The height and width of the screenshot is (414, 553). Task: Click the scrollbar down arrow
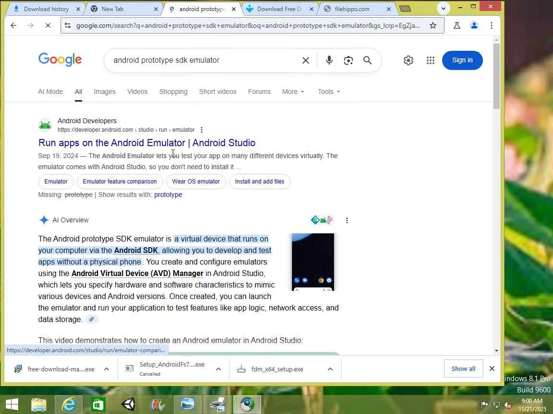[496, 350]
